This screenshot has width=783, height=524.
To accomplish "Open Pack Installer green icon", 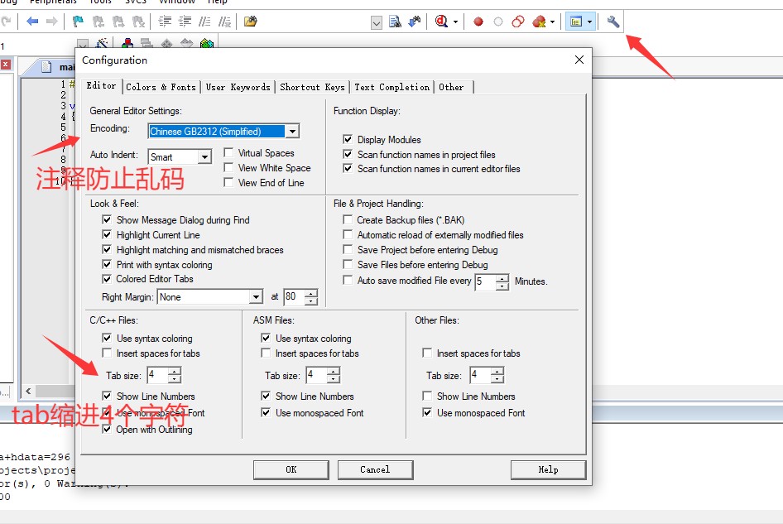I will tap(207, 43).
